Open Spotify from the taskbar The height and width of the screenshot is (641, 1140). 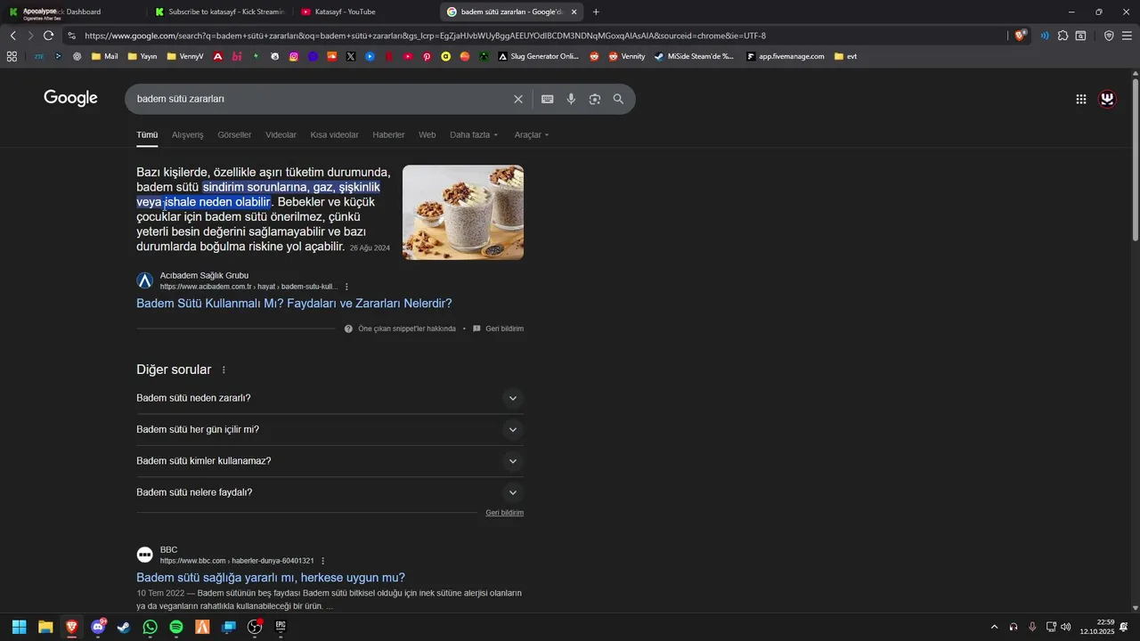176,627
